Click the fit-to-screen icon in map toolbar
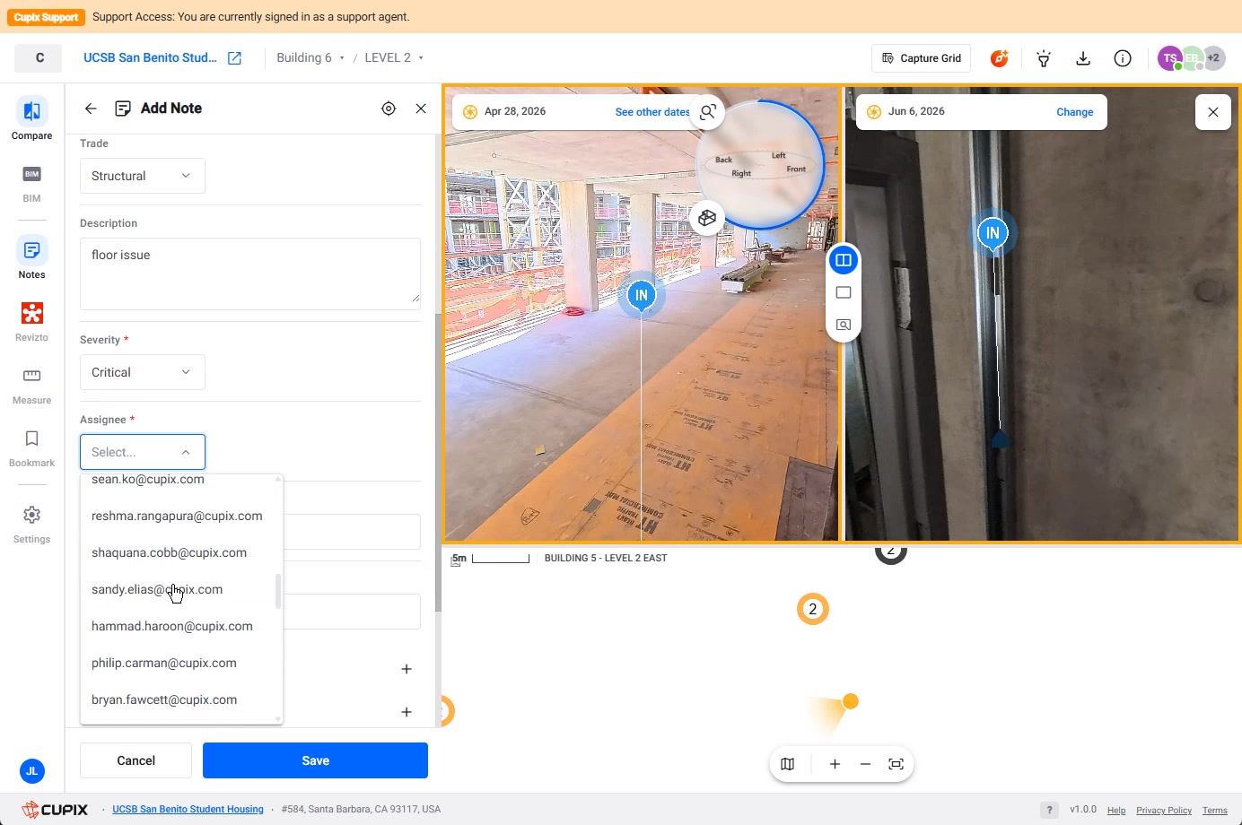Image resolution: width=1242 pixels, height=825 pixels. 896,764
